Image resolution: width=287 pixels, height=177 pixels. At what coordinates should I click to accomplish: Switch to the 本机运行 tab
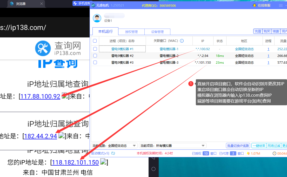click(105, 31)
